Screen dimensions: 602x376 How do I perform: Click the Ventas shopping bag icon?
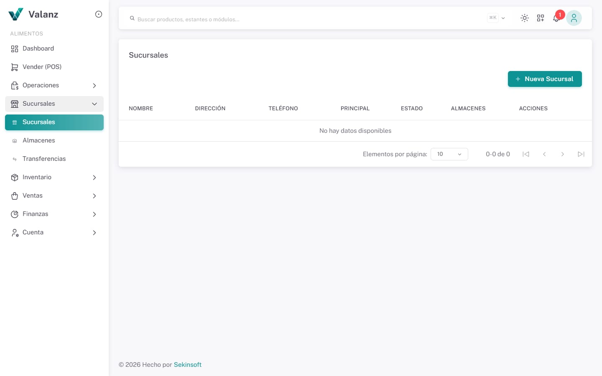pyautogui.click(x=15, y=196)
